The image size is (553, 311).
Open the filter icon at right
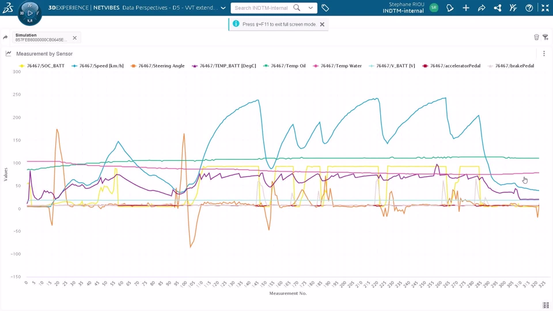(546, 37)
